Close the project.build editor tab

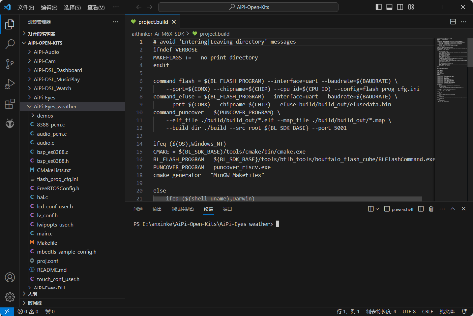point(174,22)
